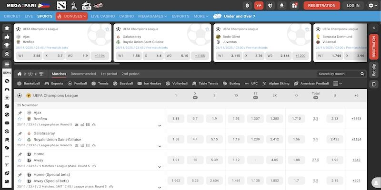Switch to the 1st period tab

pos(109,74)
